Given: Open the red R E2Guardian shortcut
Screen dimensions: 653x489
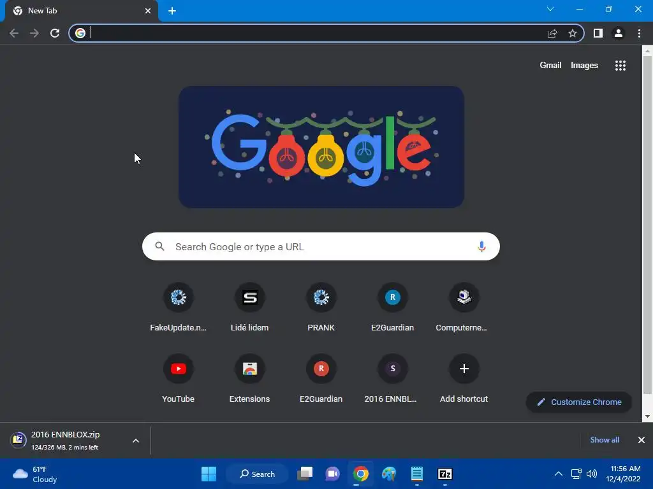Looking at the screenshot, I should pos(321,378).
